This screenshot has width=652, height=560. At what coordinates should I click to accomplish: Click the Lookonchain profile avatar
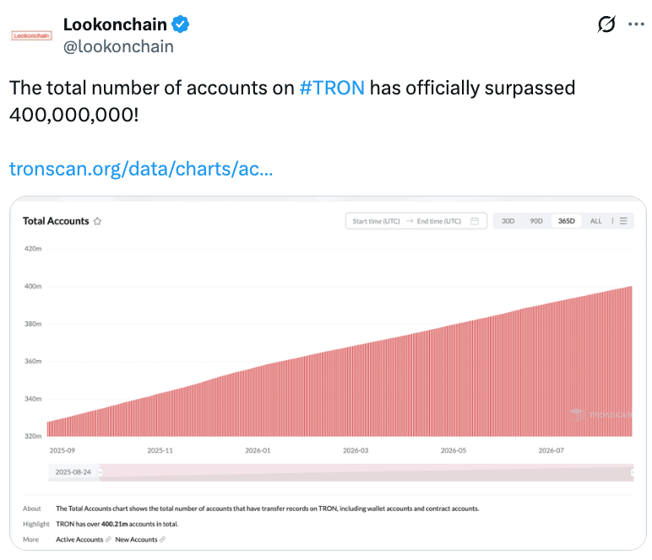click(x=31, y=35)
